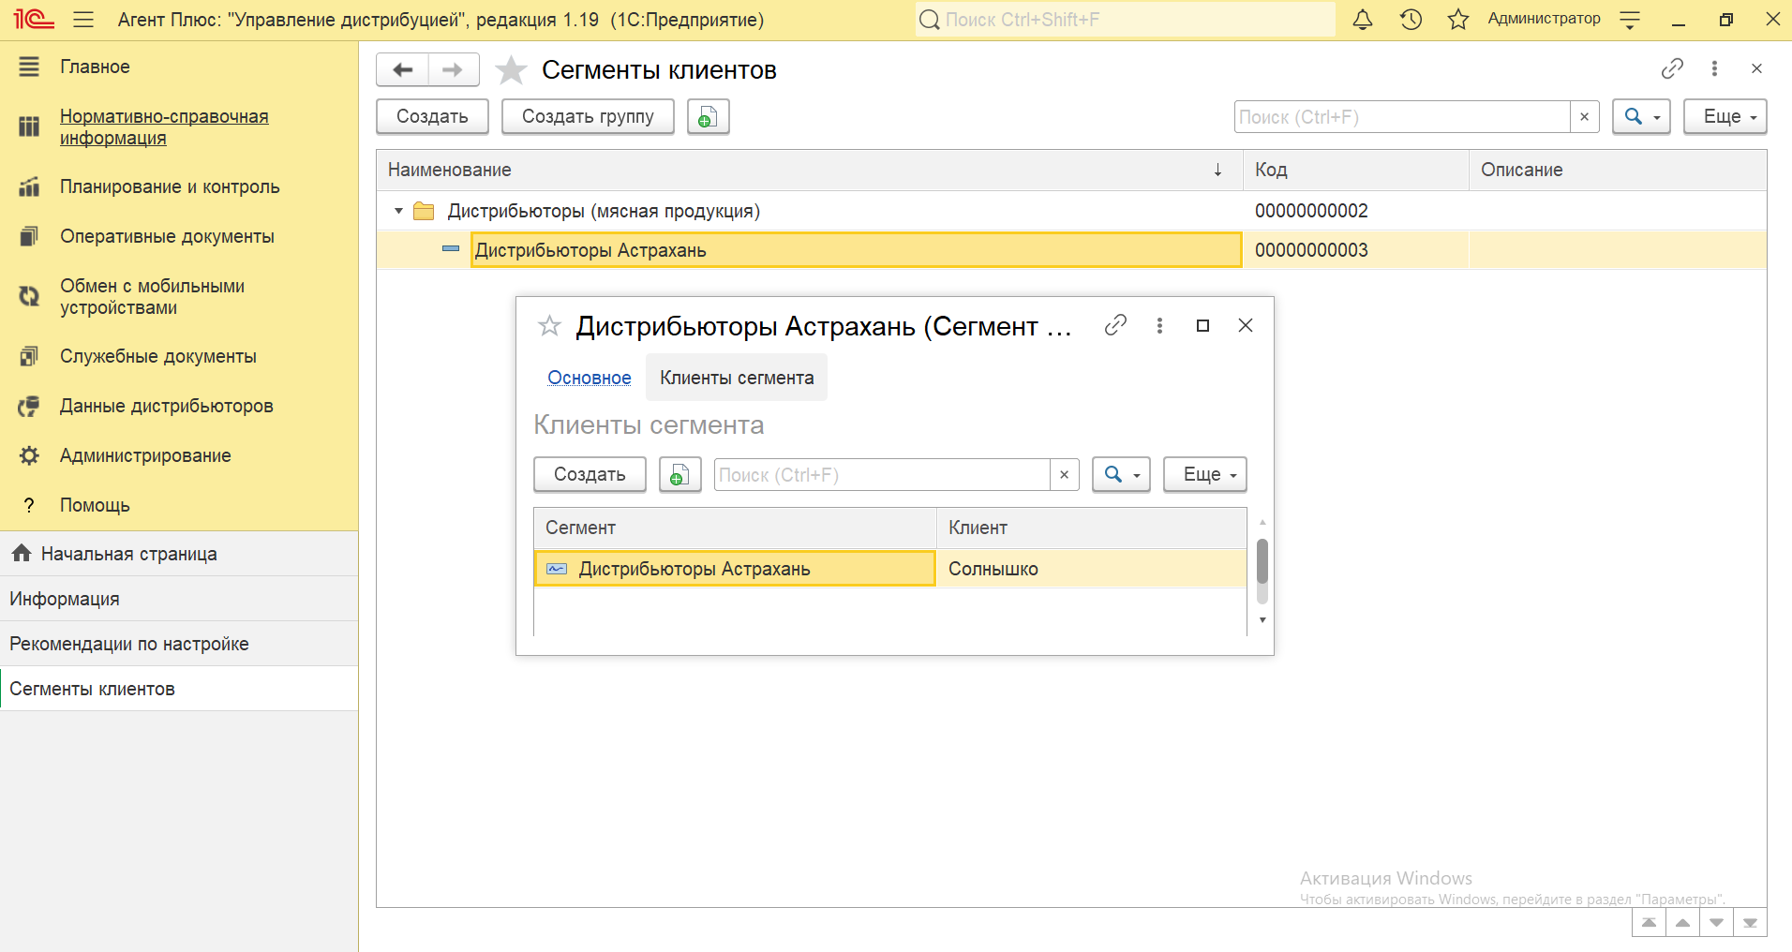Close the Сегменты клиентов form

(1756, 68)
